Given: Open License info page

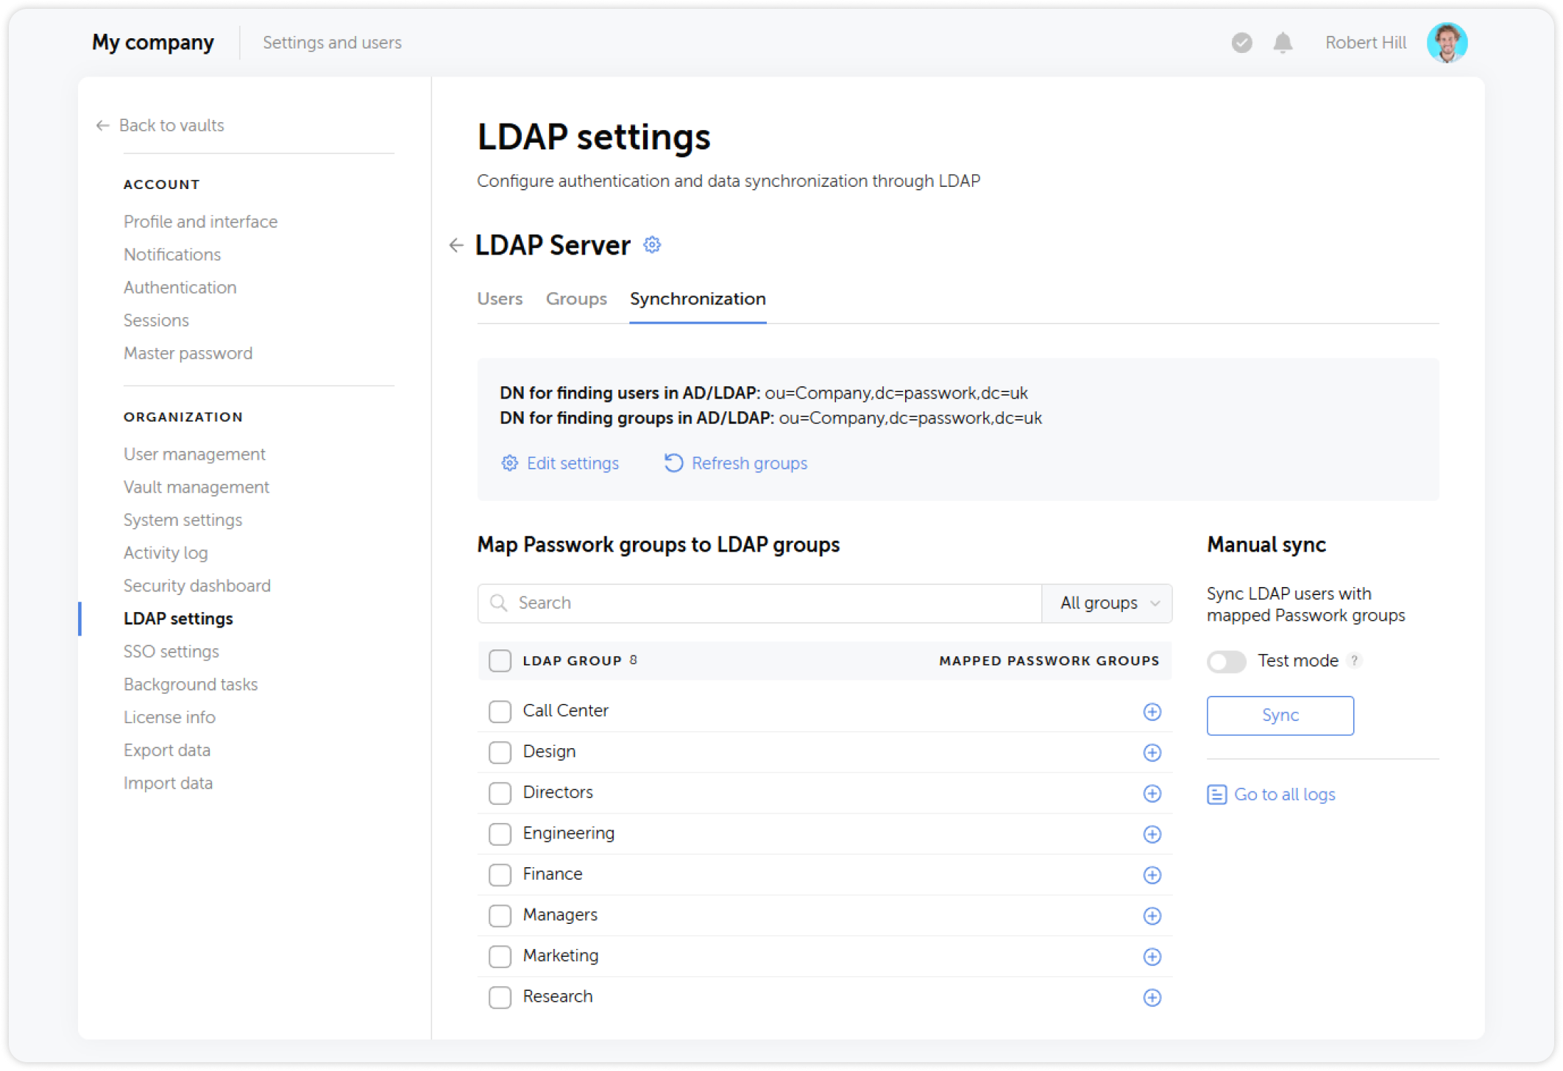Looking at the screenshot, I should tap(169, 717).
